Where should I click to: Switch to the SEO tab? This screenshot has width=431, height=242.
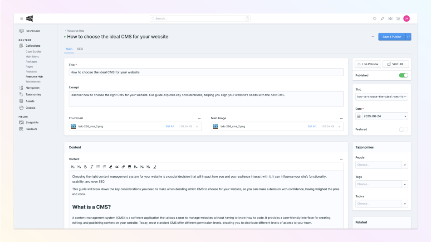tap(80, 49)
